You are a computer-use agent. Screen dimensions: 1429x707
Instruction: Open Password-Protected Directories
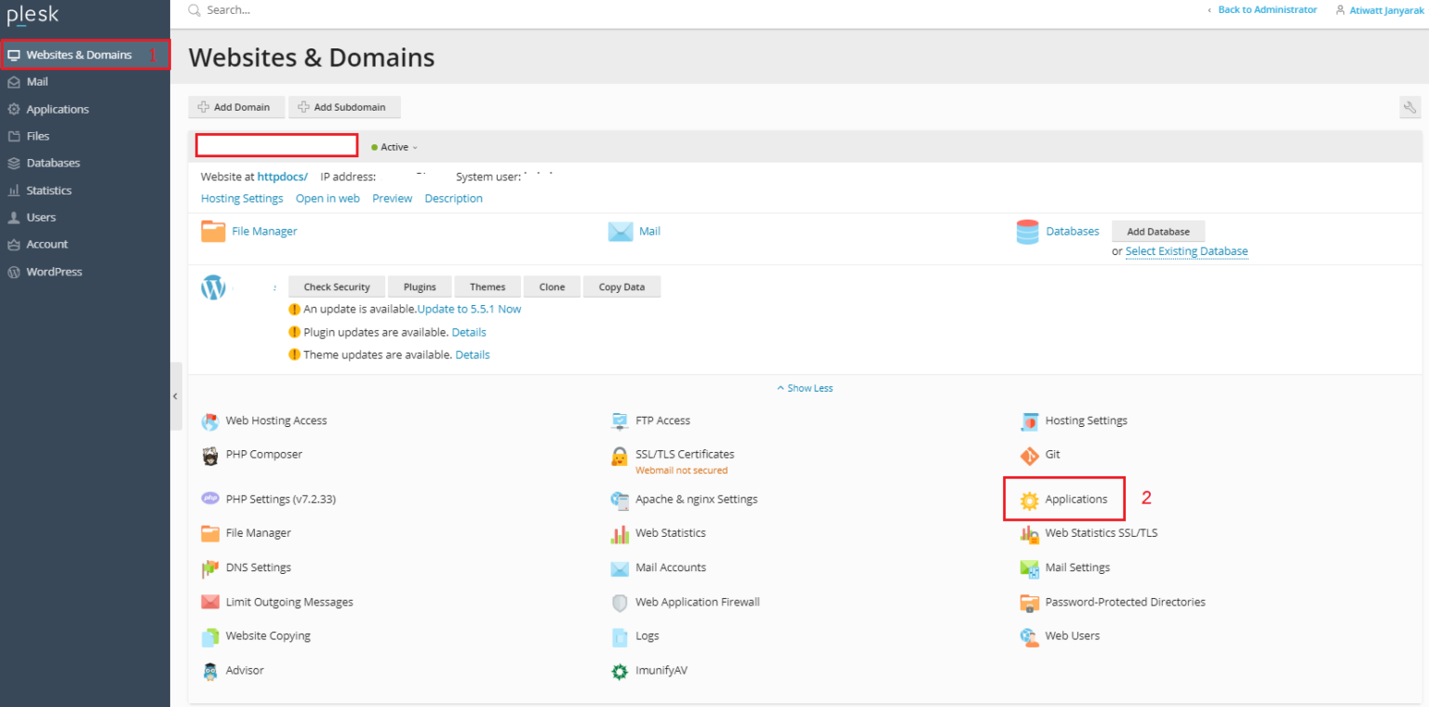[1124, 602]
